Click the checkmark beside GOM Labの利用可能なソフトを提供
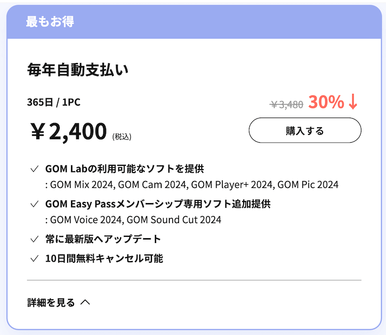Image resolution: width=386 pixels, height=335 pixels. click(34, 169)
